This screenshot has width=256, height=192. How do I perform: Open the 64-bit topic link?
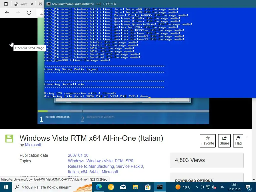pos(94,172)
